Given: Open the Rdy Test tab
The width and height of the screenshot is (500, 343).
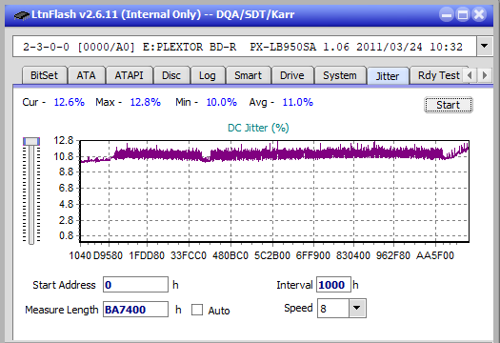Looking at the screenshot, I should (x=439, y=75).
